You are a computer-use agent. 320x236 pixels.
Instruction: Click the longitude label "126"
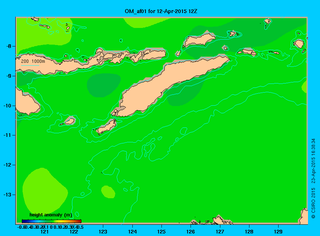191,232
